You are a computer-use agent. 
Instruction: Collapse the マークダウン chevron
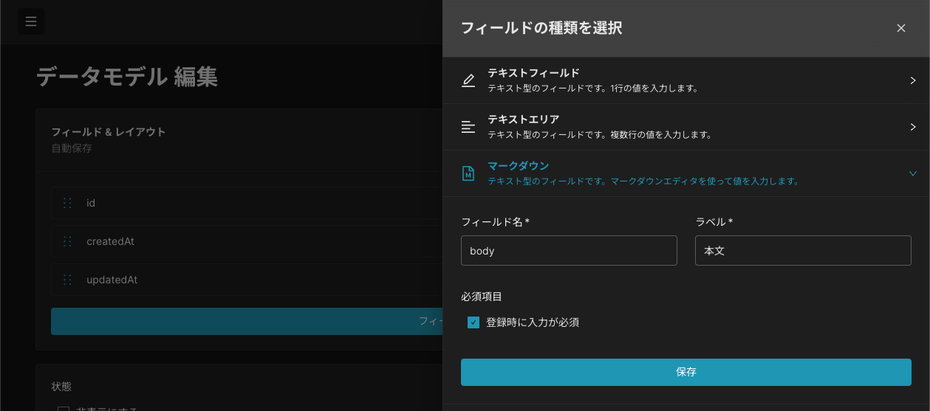click(913, 173)
